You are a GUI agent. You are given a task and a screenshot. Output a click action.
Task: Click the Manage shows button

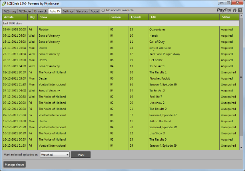click(14, 165)
